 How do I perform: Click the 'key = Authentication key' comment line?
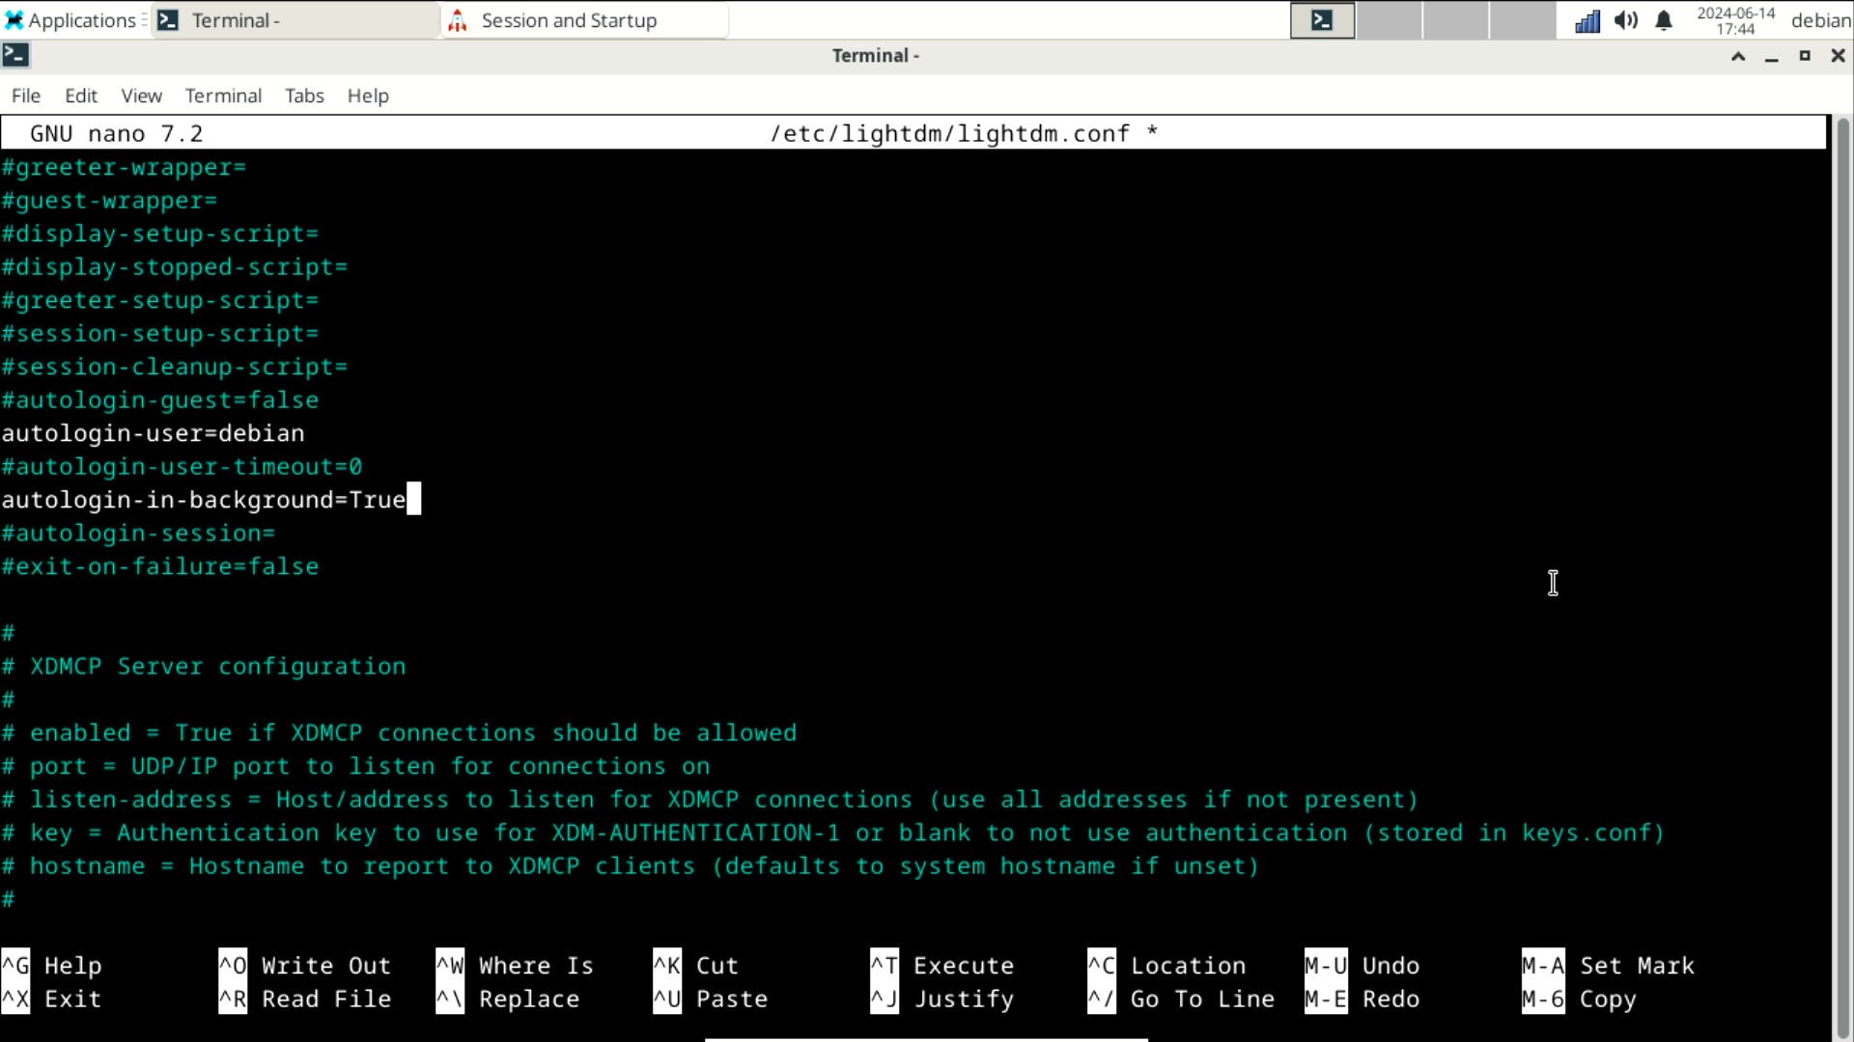click(833, 833)
